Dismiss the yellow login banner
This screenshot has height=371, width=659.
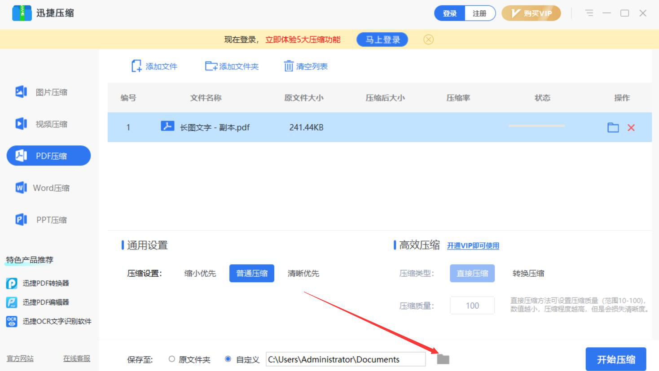tap(428, 40)
